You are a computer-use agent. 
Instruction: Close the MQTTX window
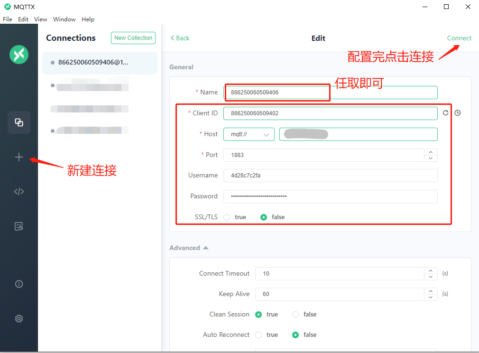pyautogui.click(x=468, y=7)
